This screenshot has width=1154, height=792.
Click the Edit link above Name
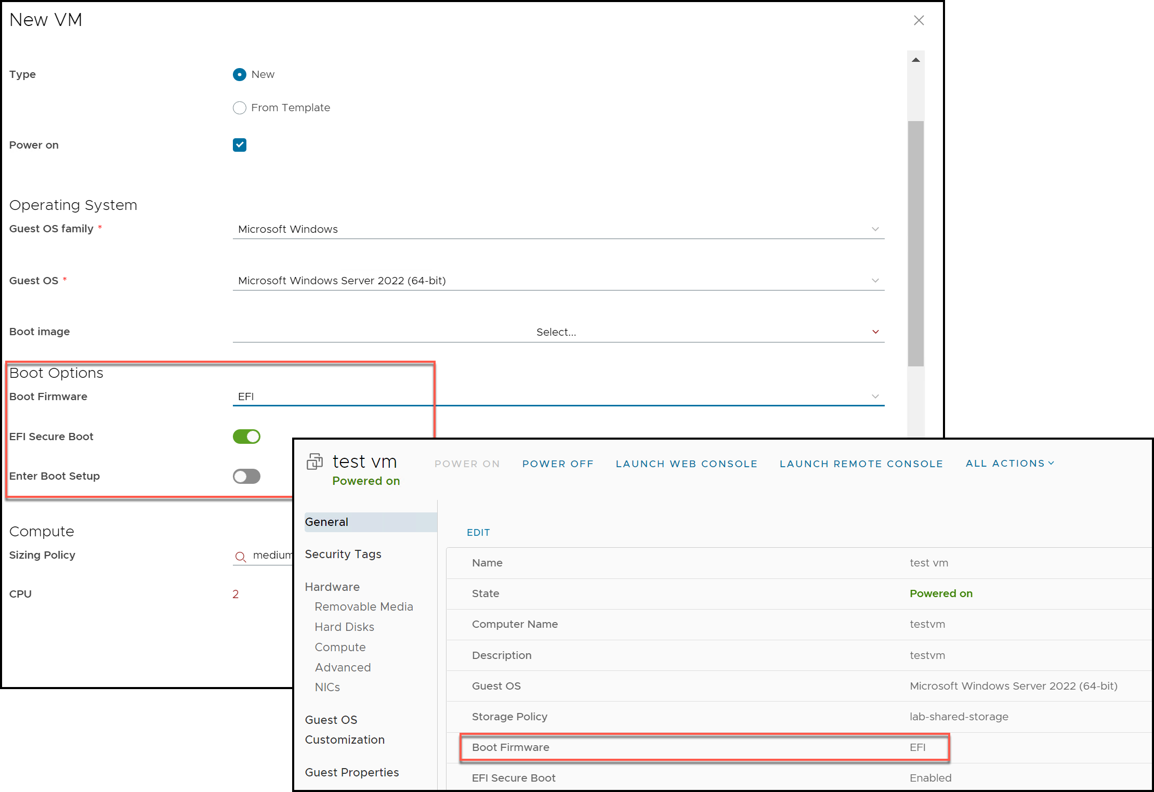(478, 532)
